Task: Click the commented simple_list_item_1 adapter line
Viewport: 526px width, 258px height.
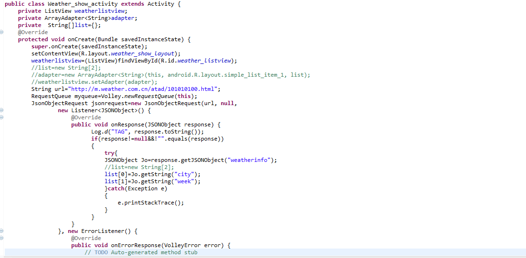Action: point(171,75)
